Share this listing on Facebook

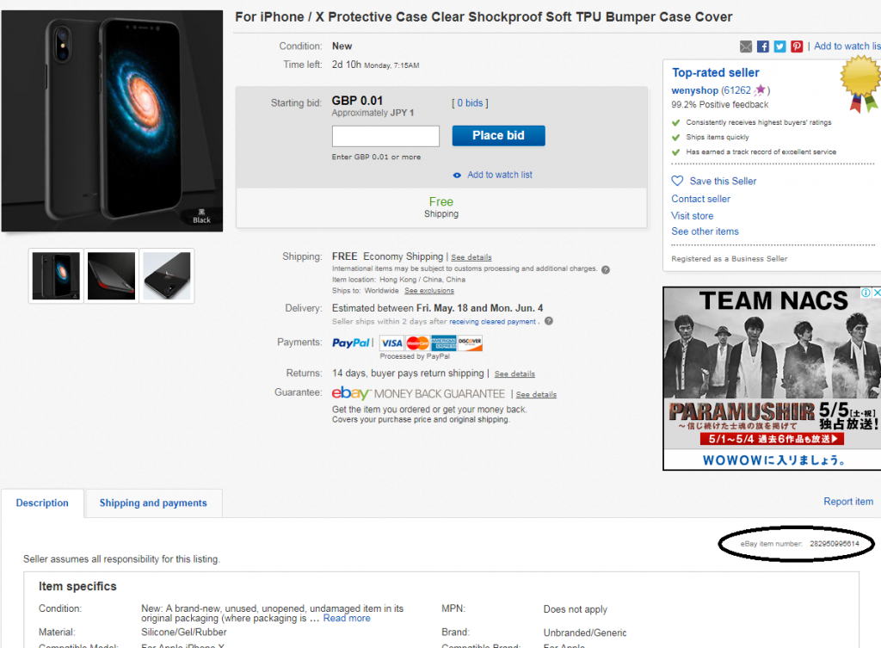click(763, 46)
